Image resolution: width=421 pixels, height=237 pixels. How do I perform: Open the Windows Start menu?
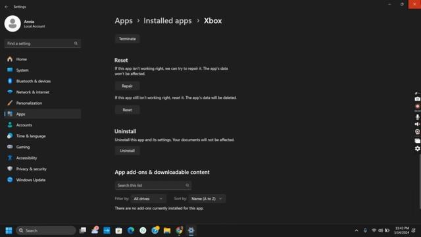(9, 230)
